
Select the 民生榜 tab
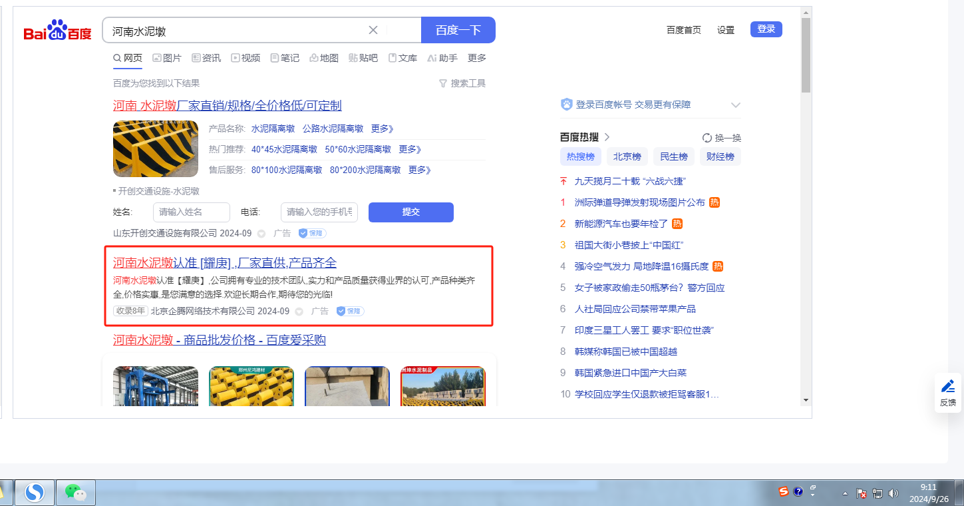(x=674, y=156)
